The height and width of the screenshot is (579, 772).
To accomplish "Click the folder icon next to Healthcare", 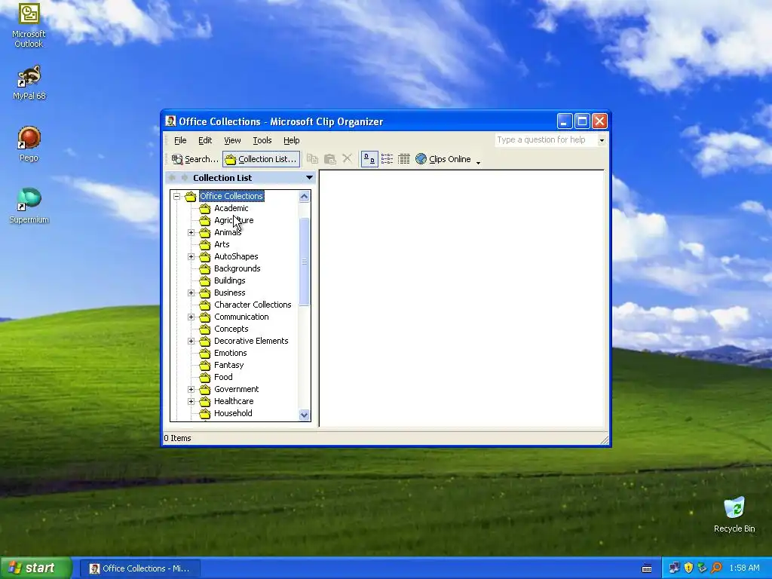I will [205, 401].
